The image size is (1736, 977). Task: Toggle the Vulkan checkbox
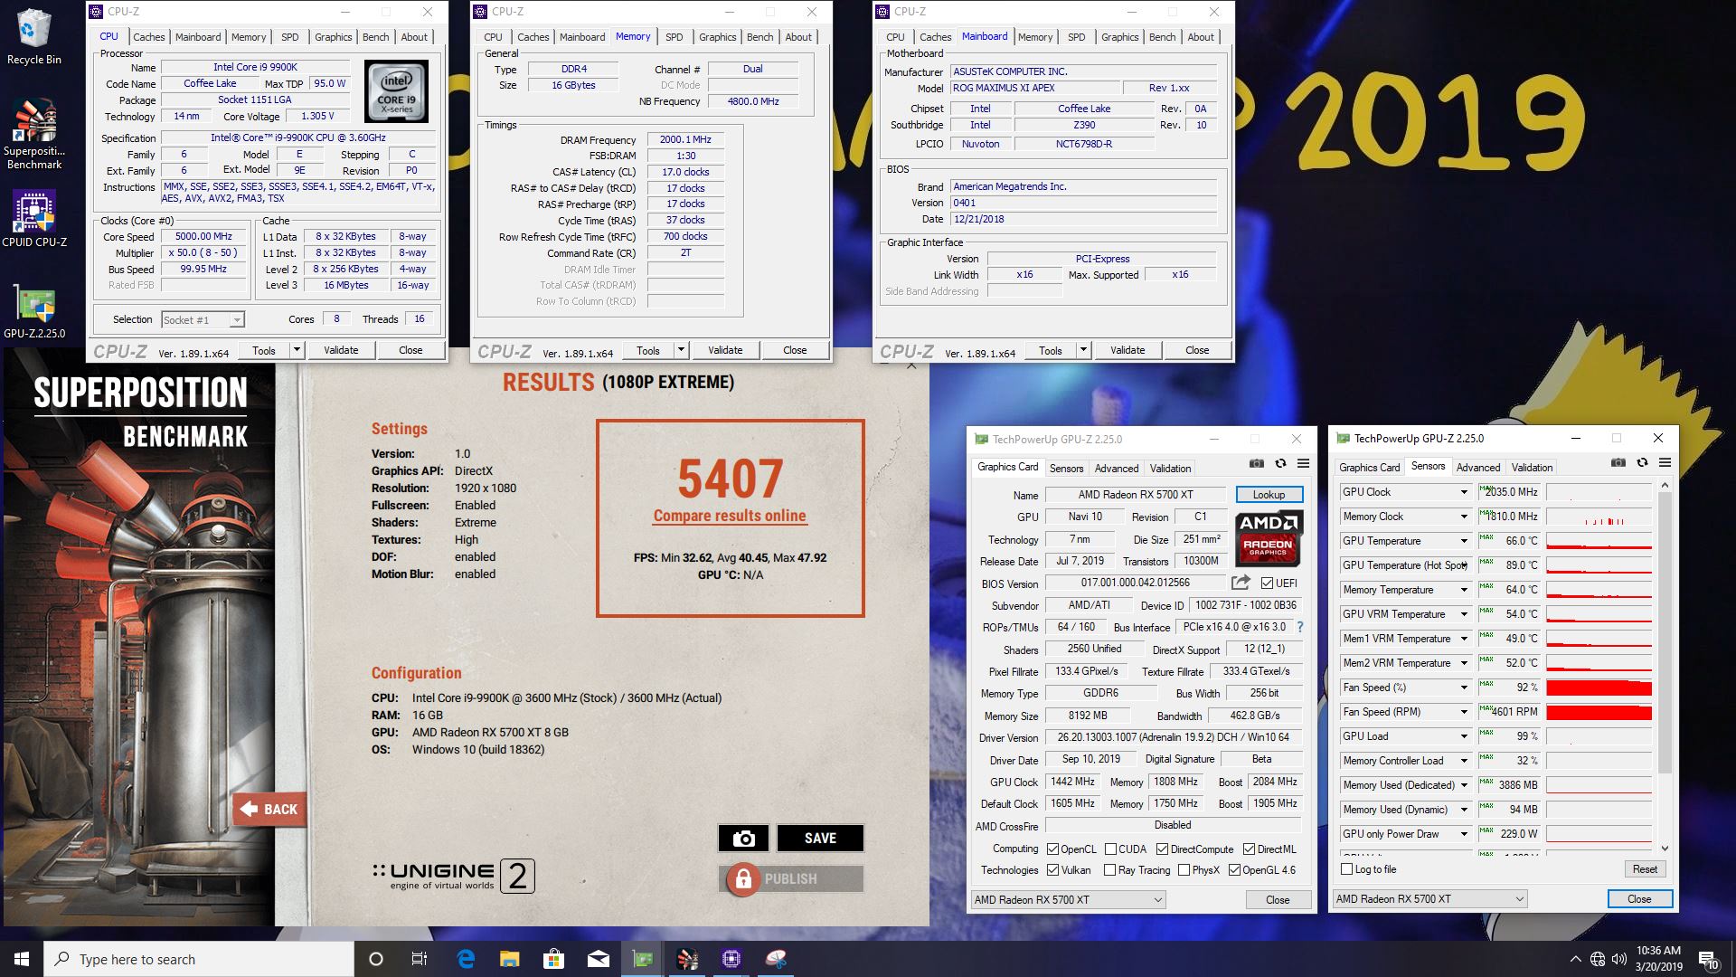pyautogui.click(x=1053, y=870)
